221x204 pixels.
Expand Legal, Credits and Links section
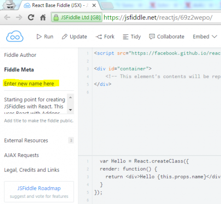pos(32,170)
